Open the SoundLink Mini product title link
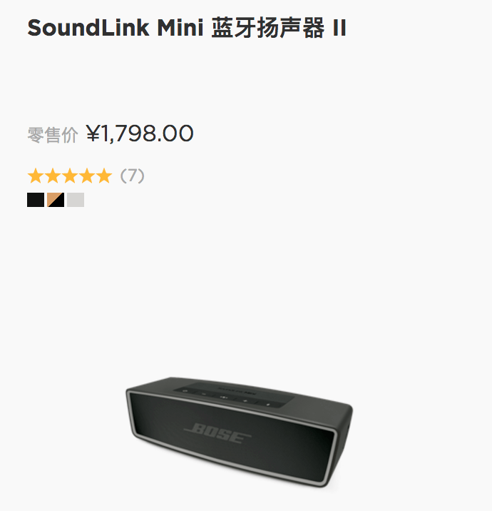This screenshot has height=511, width=492. point(187,28)
